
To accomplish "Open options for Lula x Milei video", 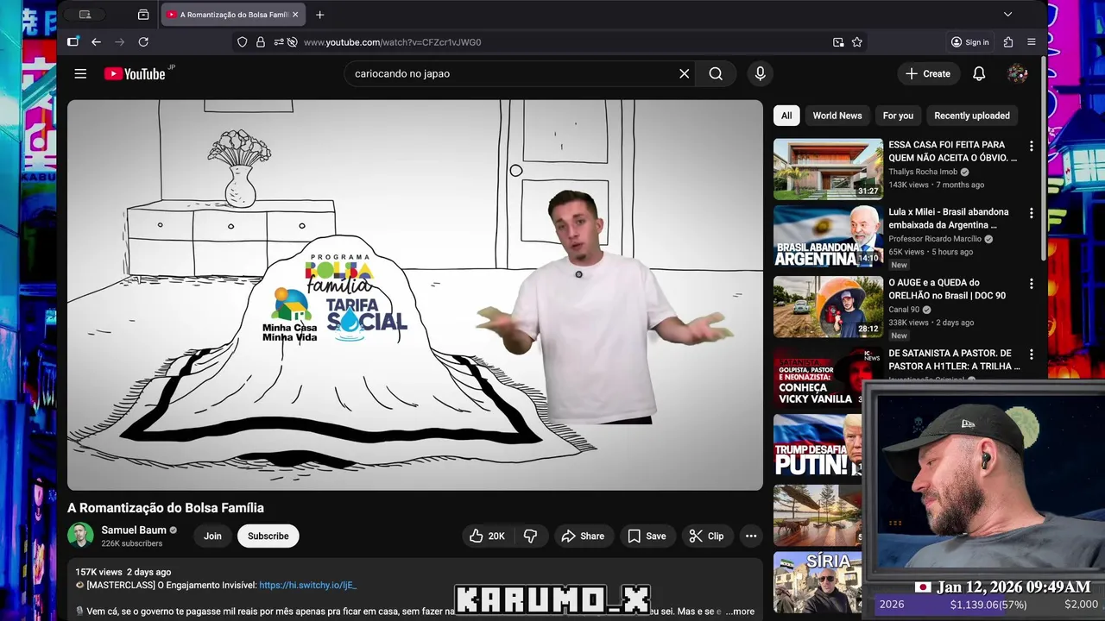I will [1031, 213].
